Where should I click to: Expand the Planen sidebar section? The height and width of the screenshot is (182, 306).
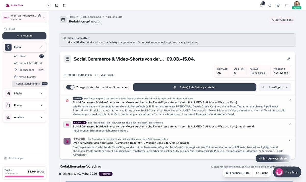pyautogui.click(x=24, y=105)
